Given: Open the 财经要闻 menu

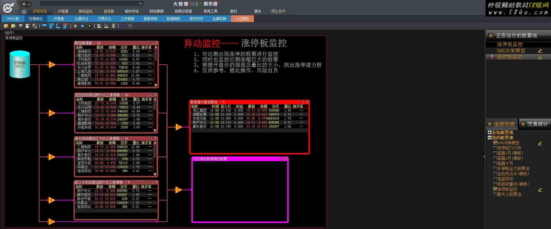Looking at the screenshot, I should (156, 11).
